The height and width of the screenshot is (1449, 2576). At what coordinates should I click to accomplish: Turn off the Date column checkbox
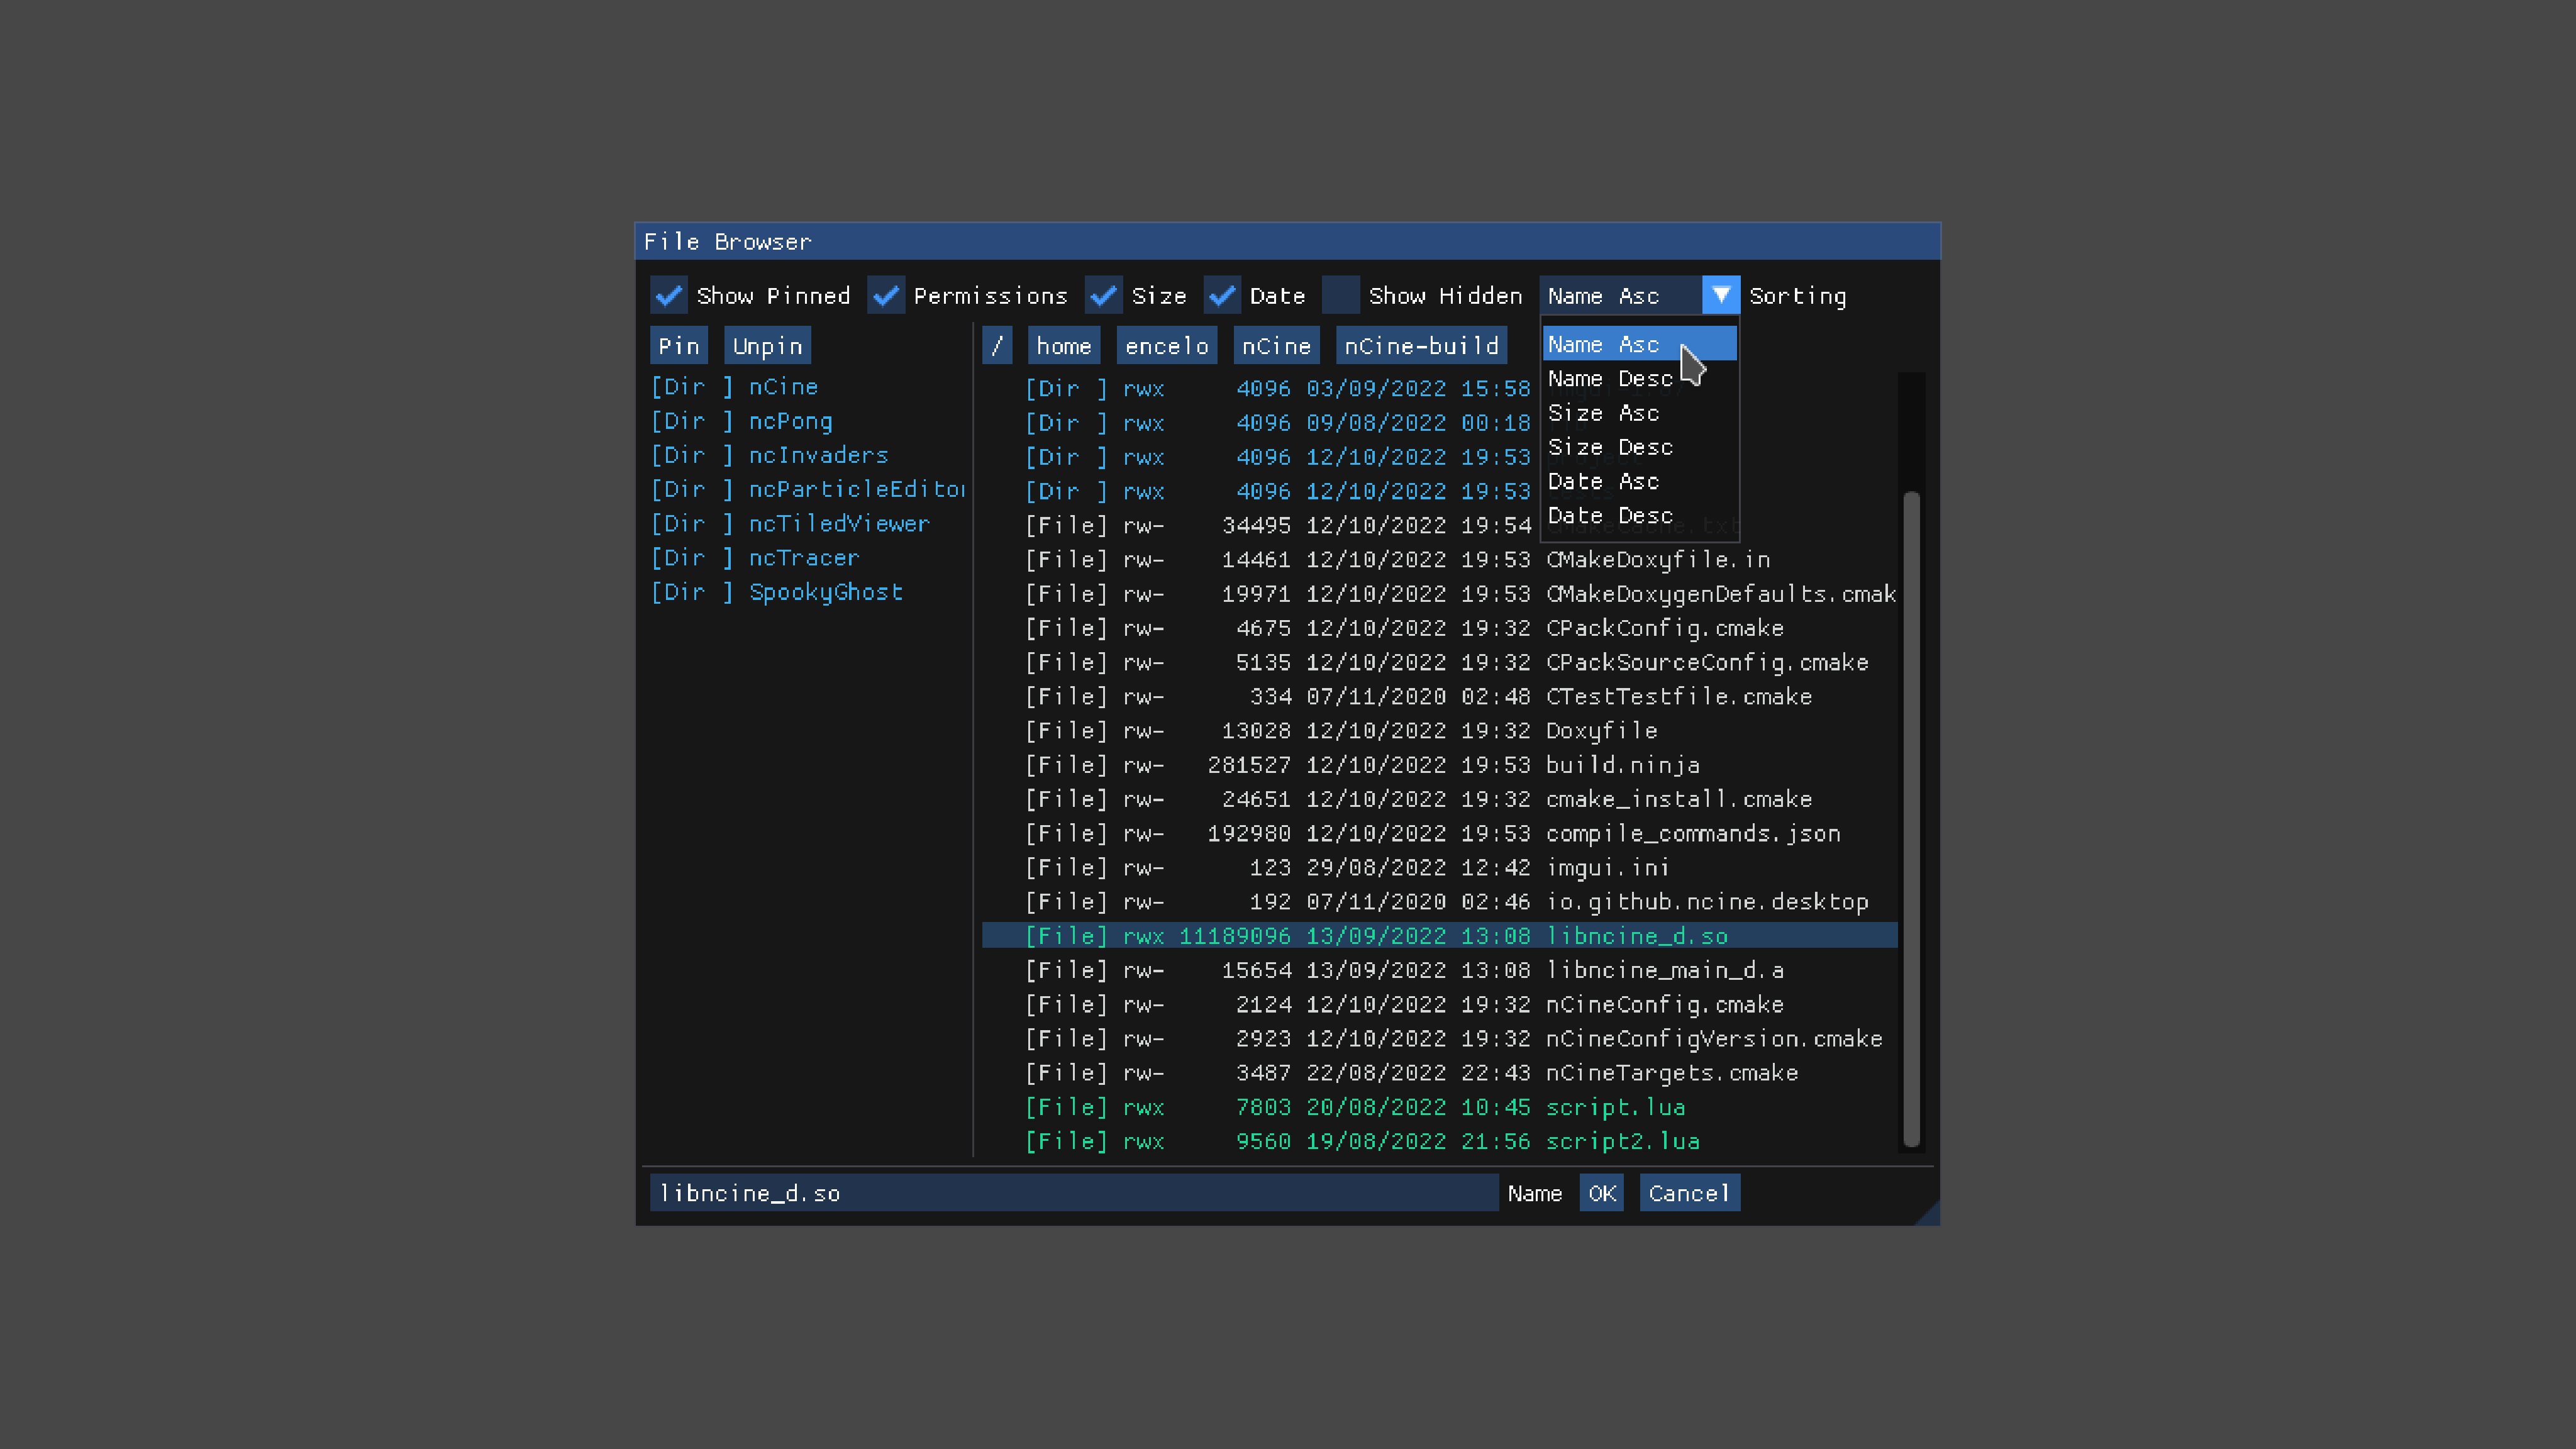coord(1222,295)
